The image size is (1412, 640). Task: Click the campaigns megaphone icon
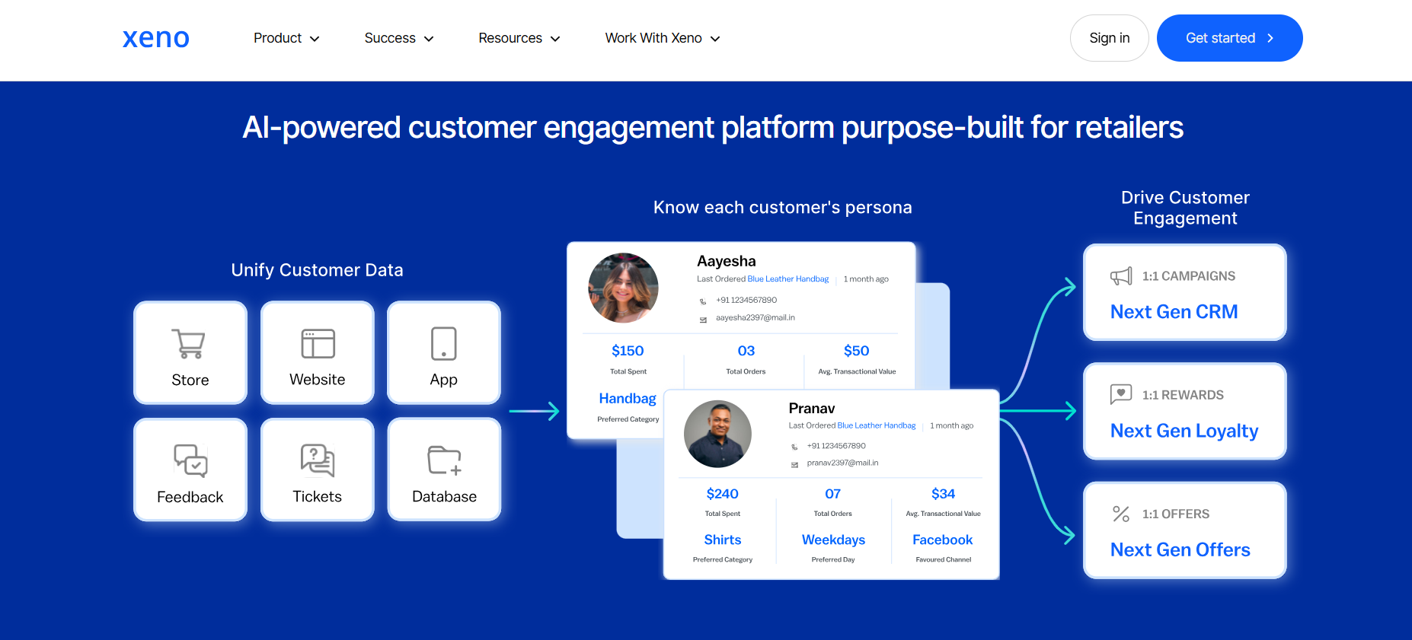1121,276
